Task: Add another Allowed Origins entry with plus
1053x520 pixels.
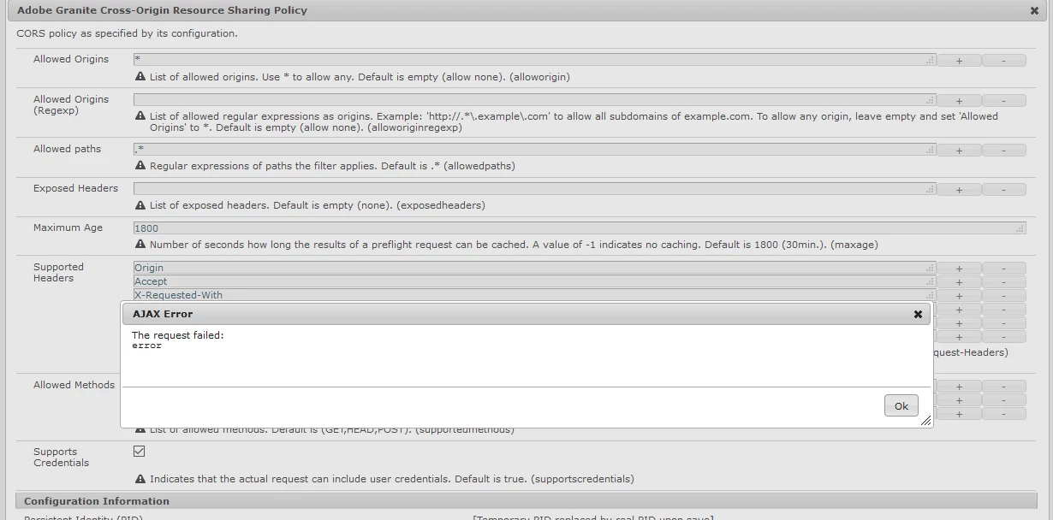Action: coord(959,61)
